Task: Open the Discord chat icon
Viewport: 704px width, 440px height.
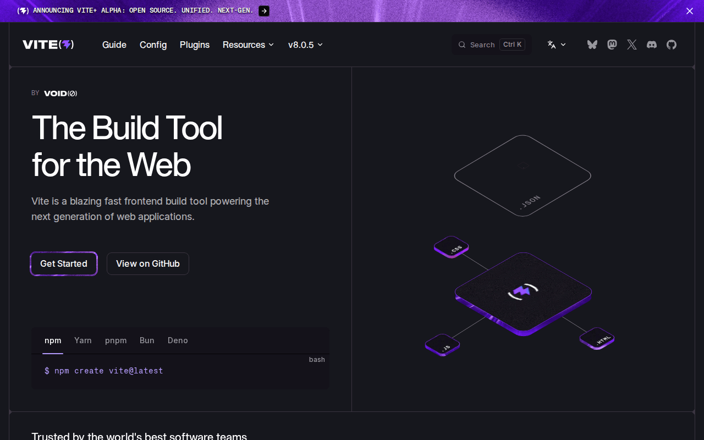Action: (x=652, y=45)
